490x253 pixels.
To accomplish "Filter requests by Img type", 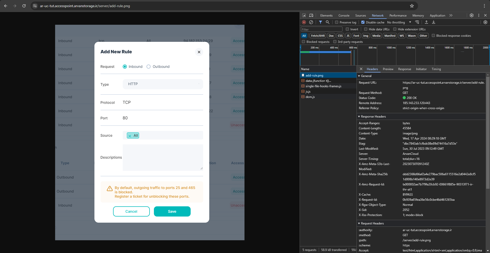I will coord(365,36).
